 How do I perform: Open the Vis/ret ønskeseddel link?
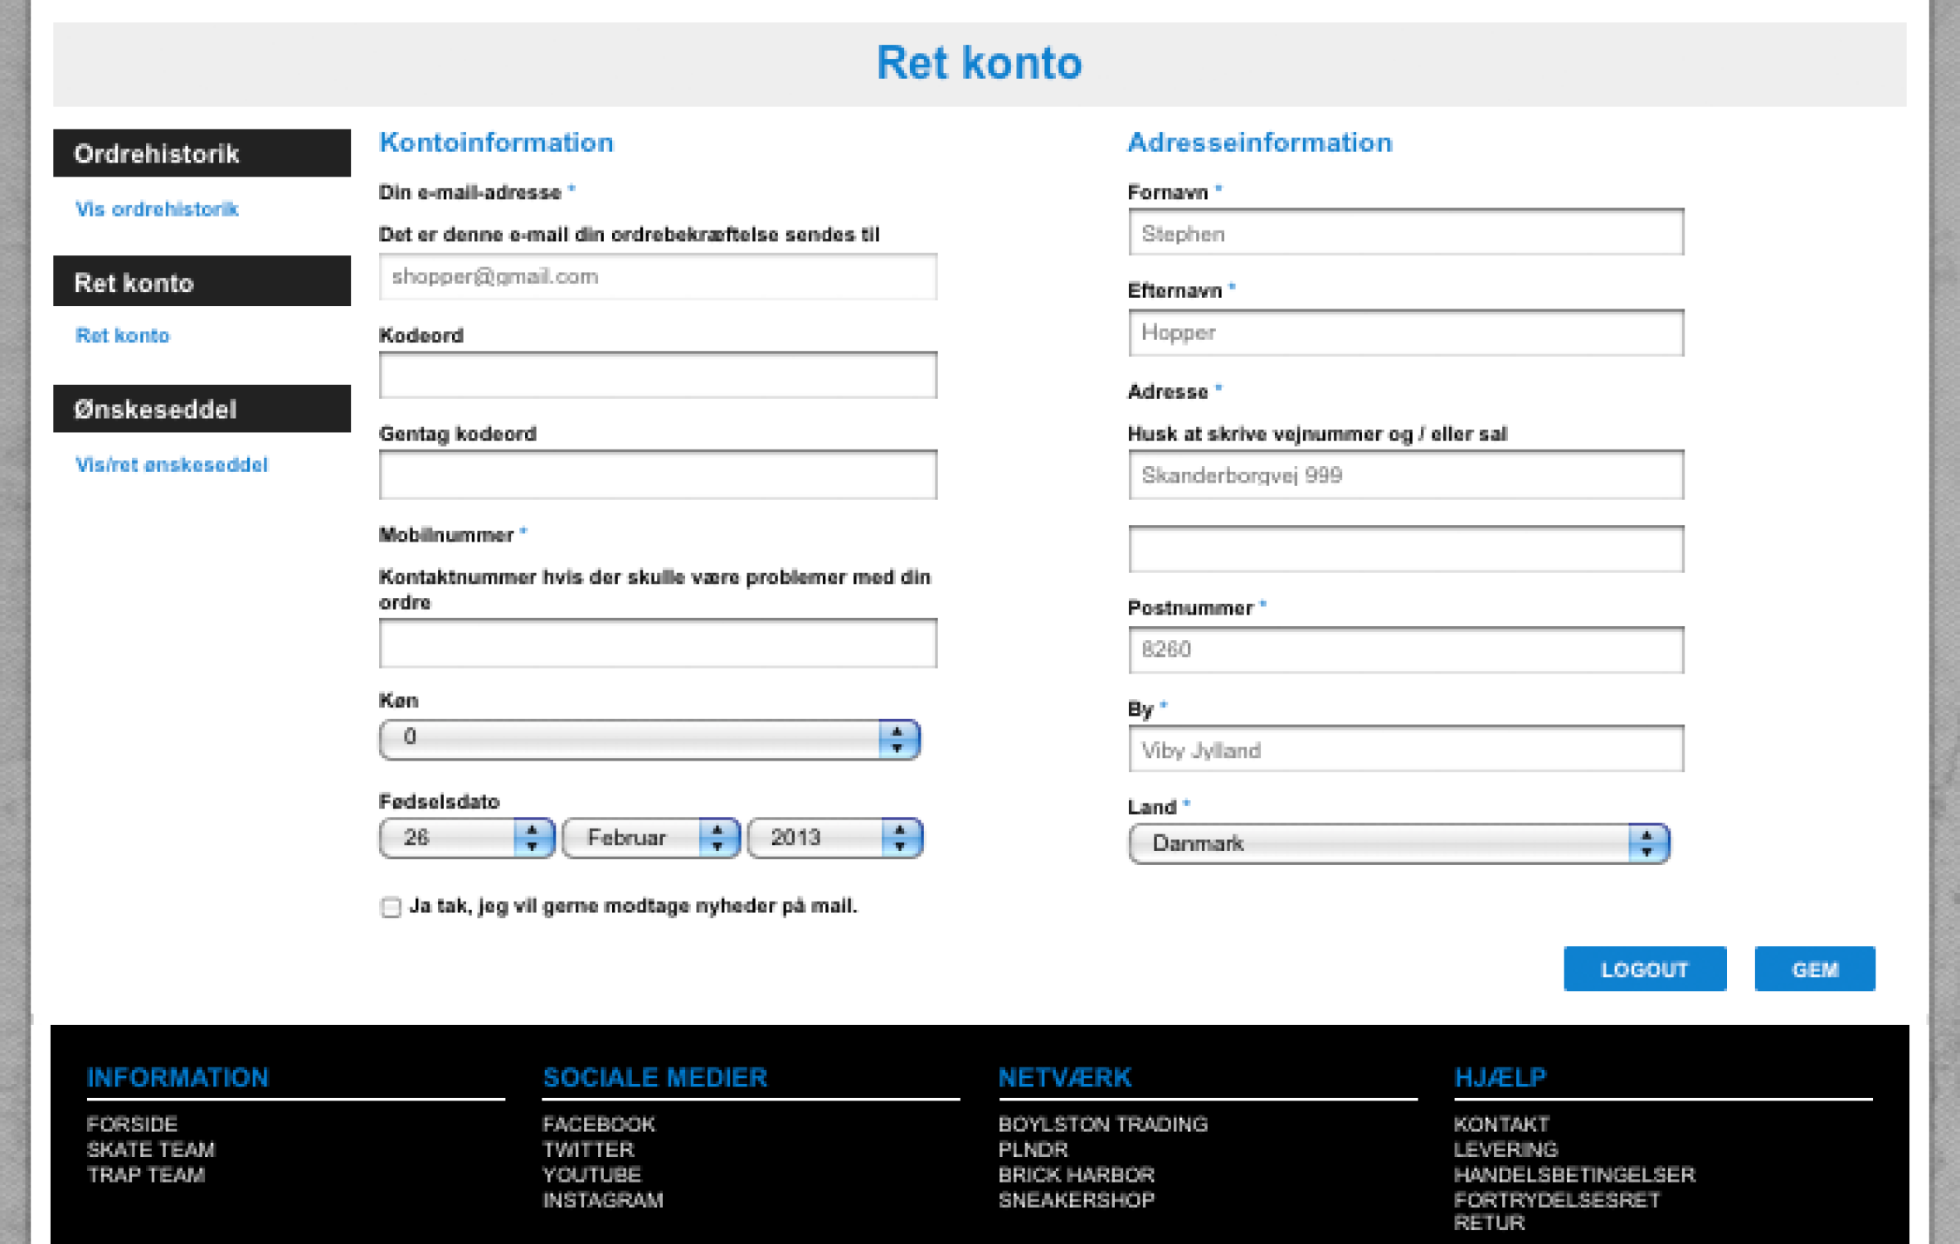(172, 465)
